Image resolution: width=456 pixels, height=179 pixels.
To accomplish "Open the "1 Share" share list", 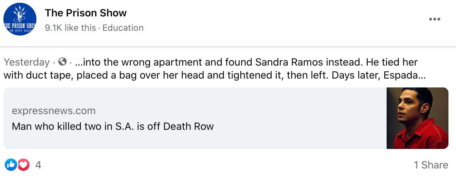I will pyautogui.click(x=431, y=165).
